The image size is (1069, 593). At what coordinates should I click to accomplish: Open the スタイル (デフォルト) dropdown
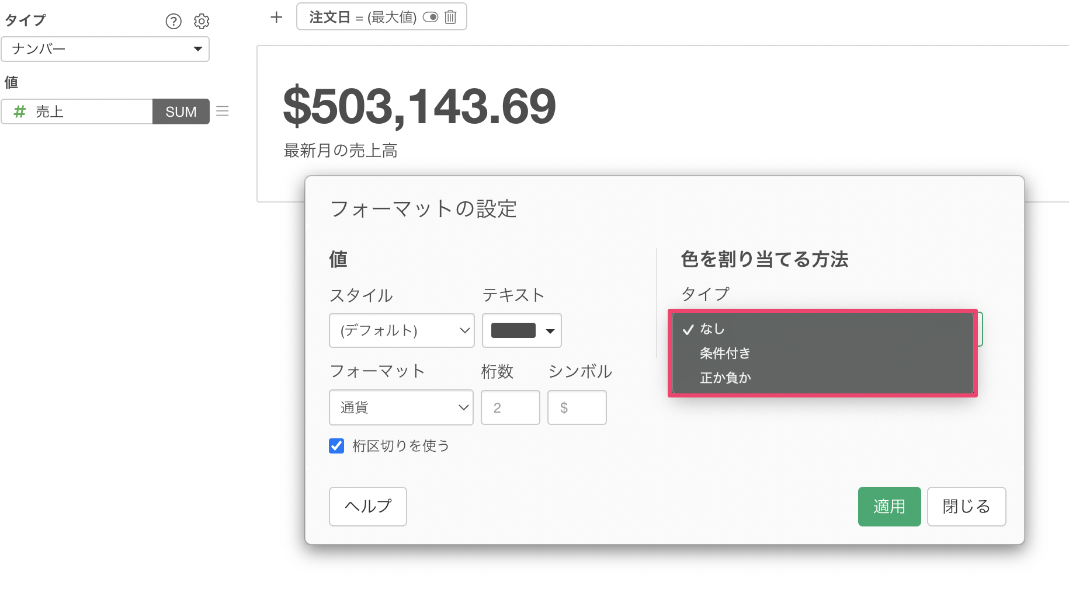(x=402, y=330)
